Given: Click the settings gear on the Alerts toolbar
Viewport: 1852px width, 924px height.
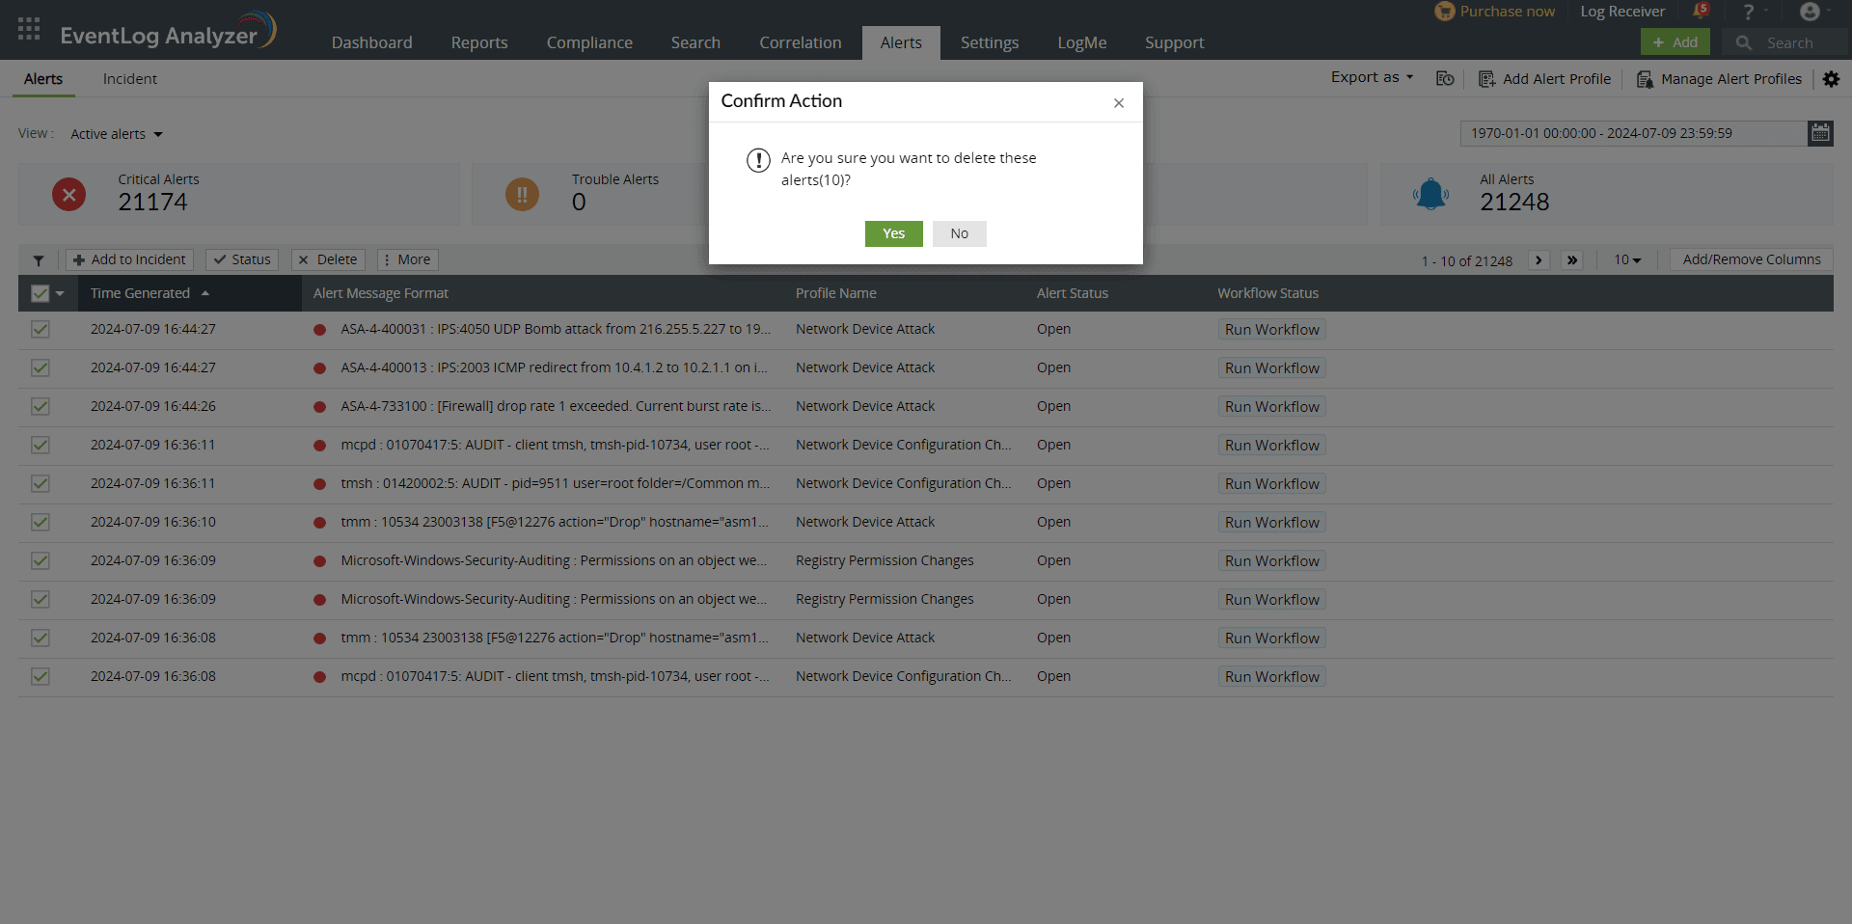Looking at the screenshot, I should (x=1832, y=79).
